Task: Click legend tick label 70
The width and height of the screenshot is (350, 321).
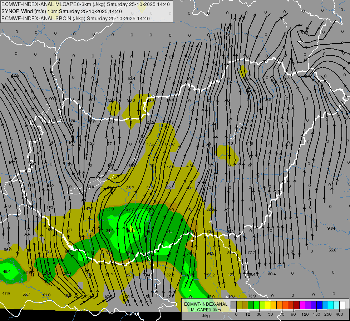Action: 282,314
